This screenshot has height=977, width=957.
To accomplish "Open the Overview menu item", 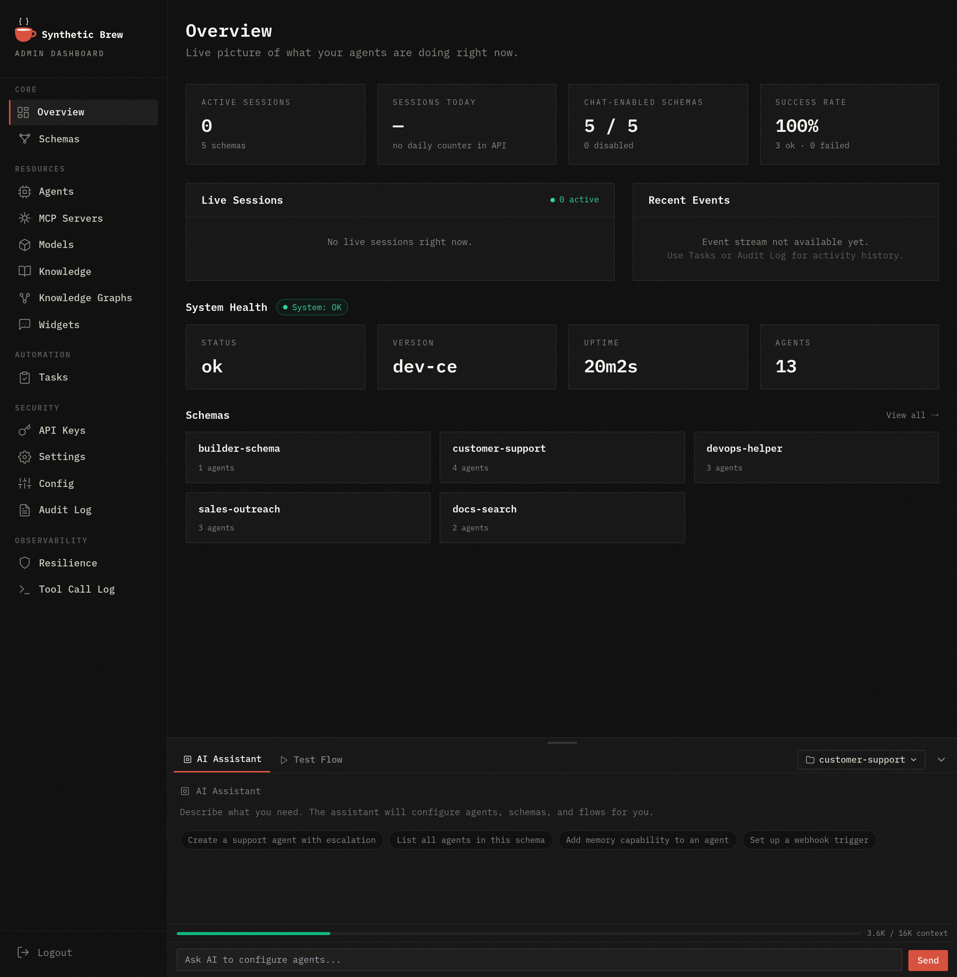I will click(83, 112).
